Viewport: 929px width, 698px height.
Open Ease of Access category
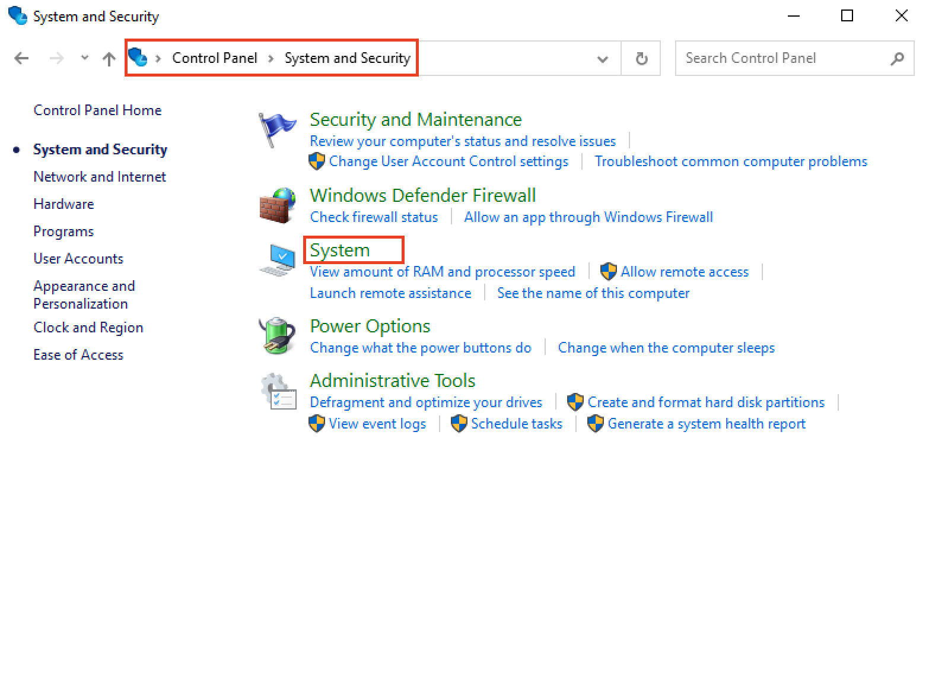[78, 355]
